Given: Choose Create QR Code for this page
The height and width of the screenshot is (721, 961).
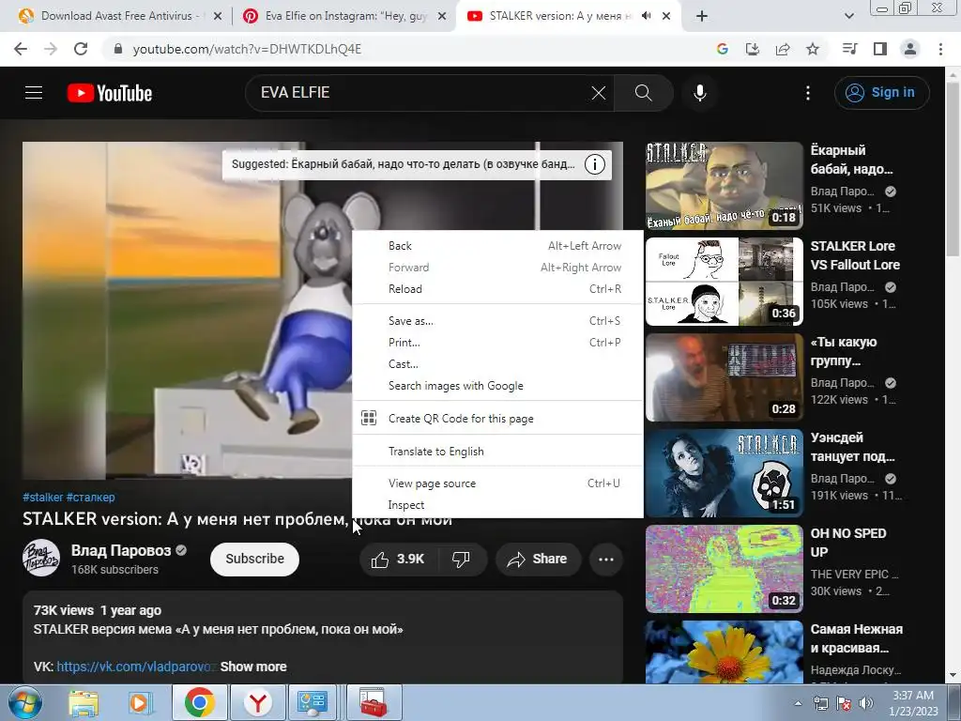Looking at the screenshot, I should [x=497, y=418].
